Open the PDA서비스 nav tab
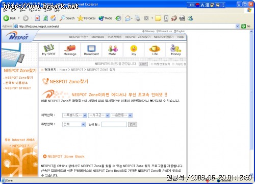Image resolution: width=255 pixels, height=184 pixels. coord(115,37)
